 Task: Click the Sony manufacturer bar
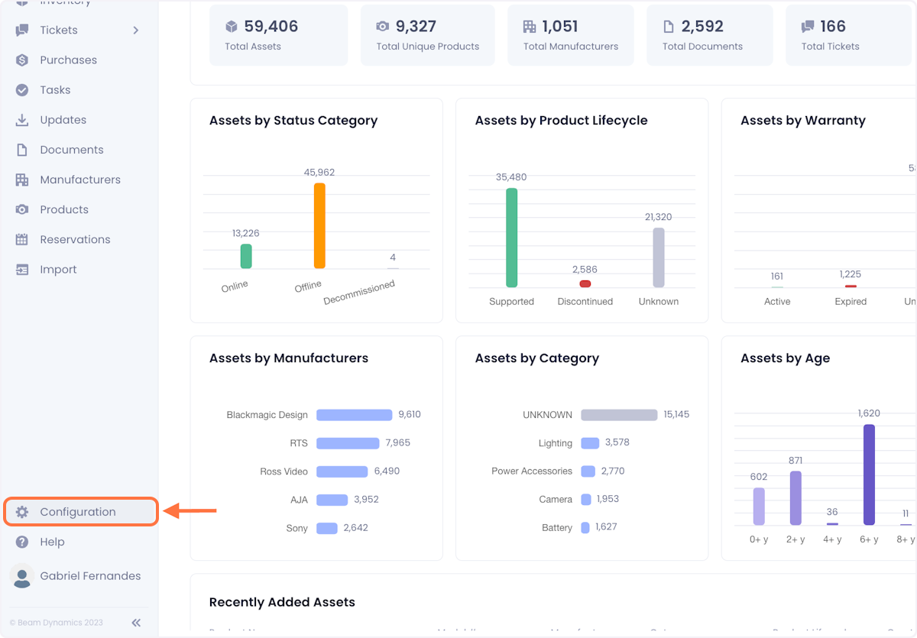coord(327,528)
